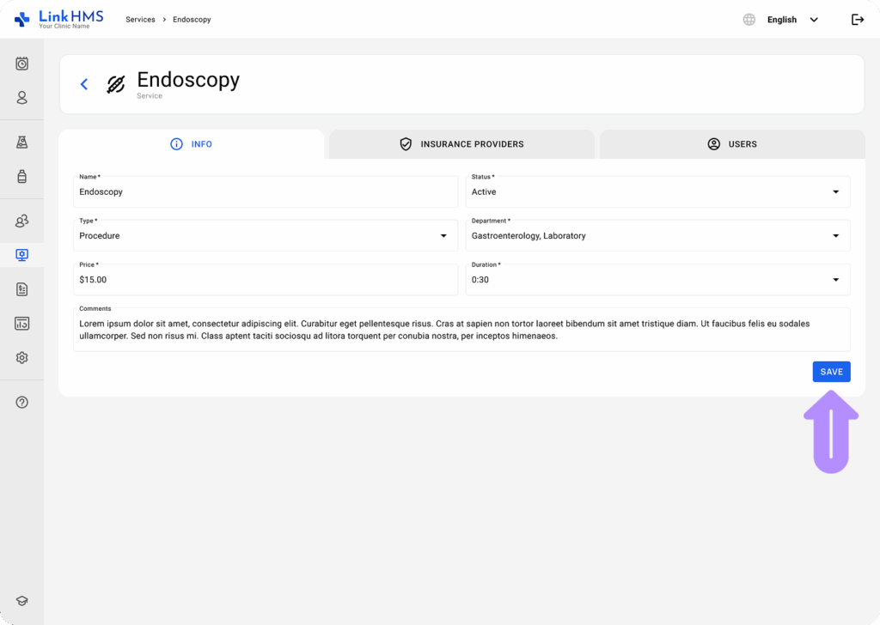Open the help question mark icon
This screenshot has height=625, width=880.
pyautogui.click(x=22, y=402)
